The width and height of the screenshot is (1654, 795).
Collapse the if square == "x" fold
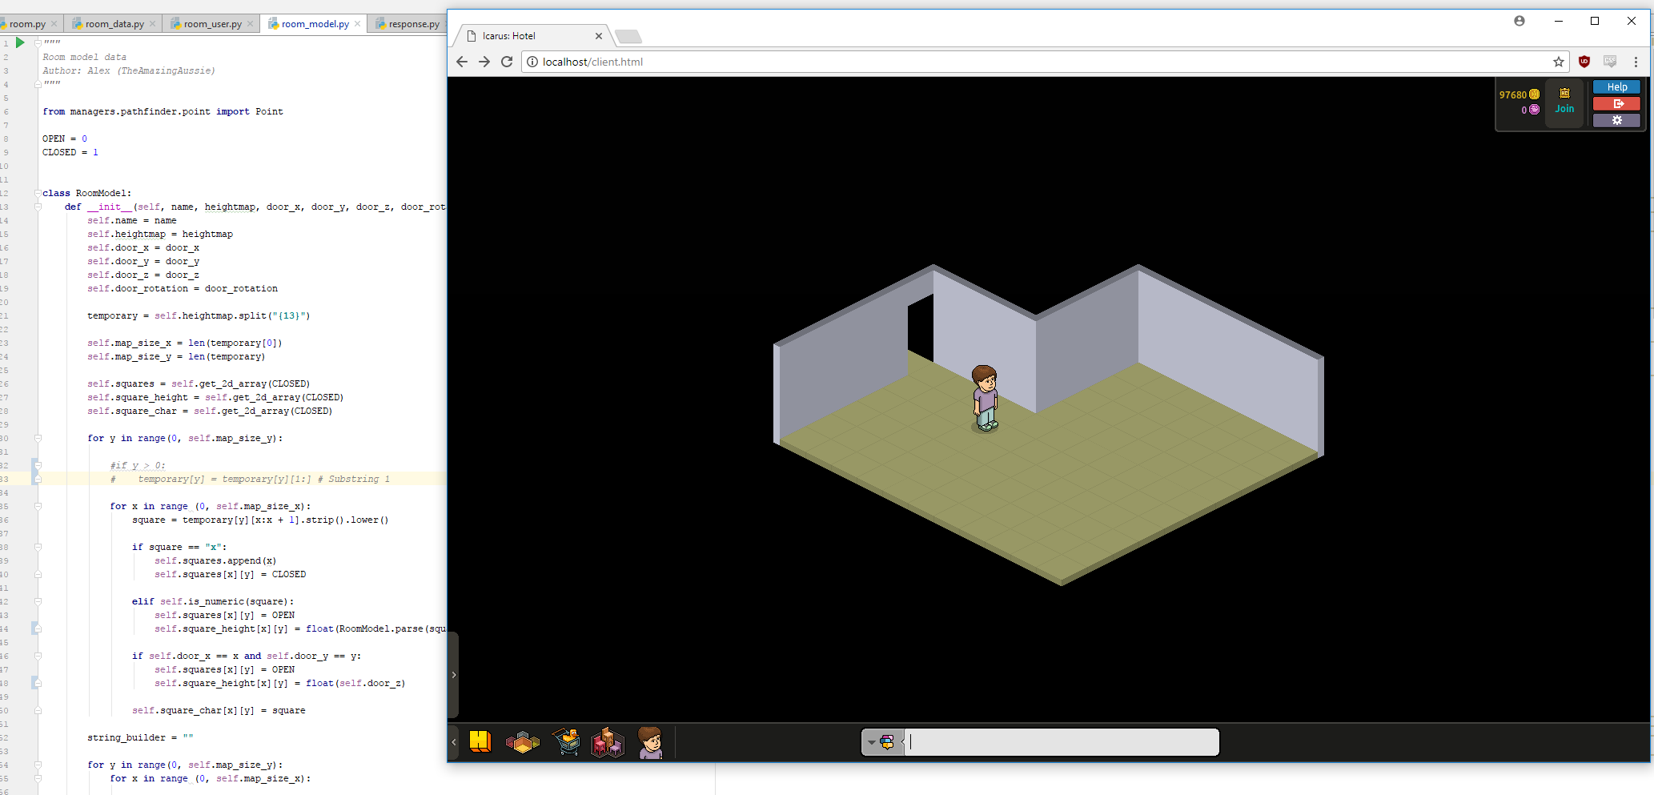click(x=38, y=547)
